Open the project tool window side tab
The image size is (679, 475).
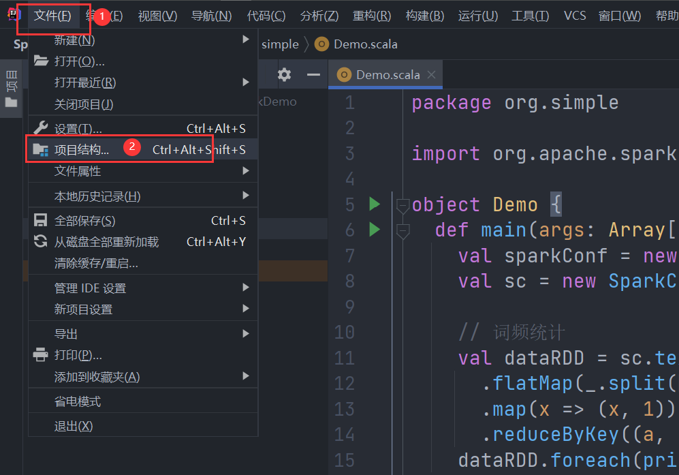point(12,89)
